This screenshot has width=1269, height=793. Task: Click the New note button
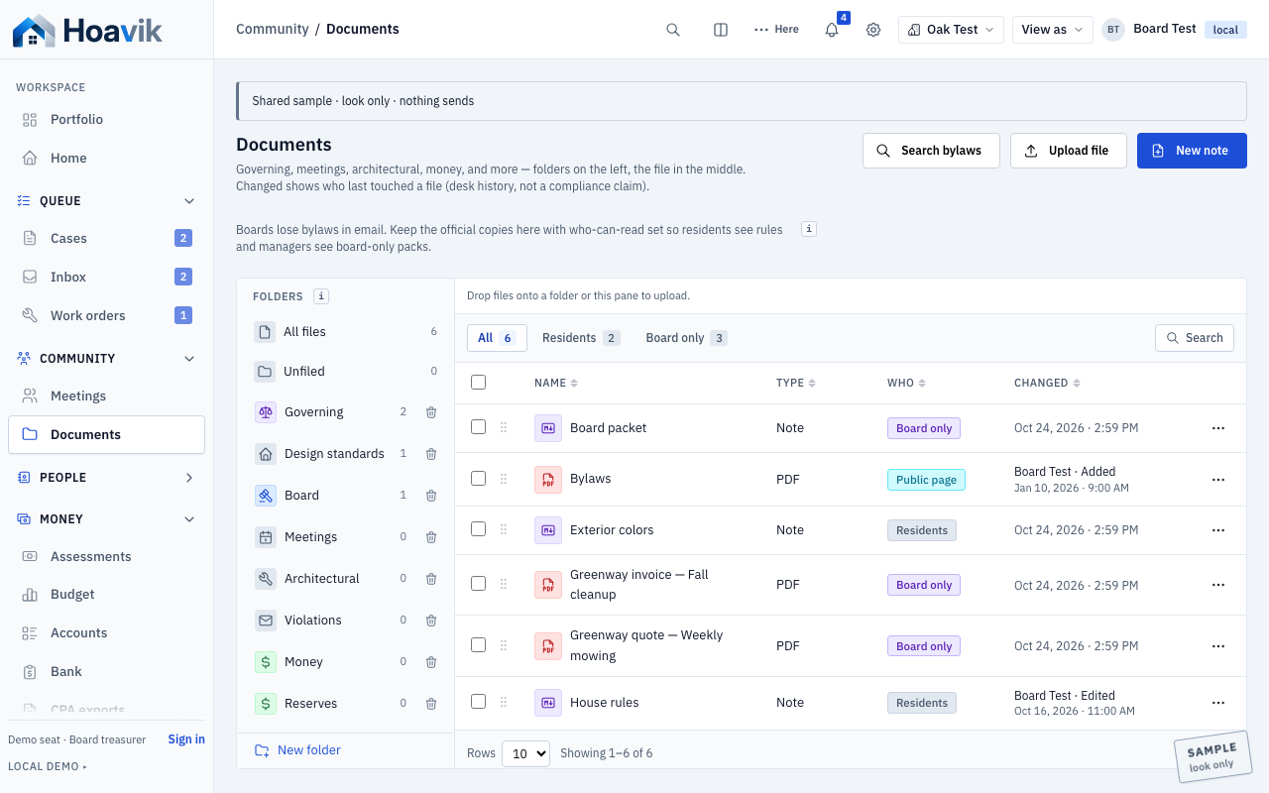coord(1192,151)
